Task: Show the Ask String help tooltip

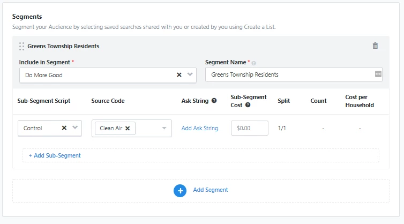Action: point(214,101)
